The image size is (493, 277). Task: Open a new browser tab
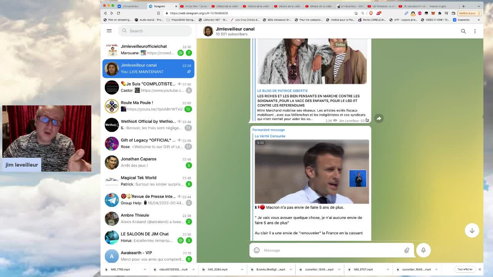[463, 6]
